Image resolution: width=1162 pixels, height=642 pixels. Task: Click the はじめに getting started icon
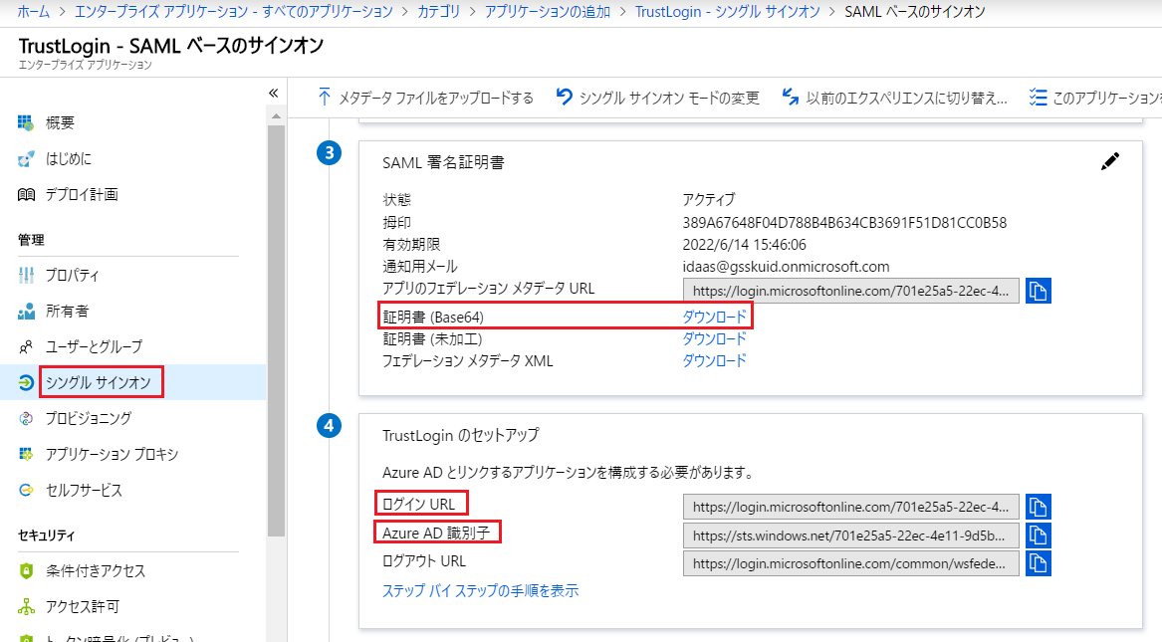click(x=26, y=158)
